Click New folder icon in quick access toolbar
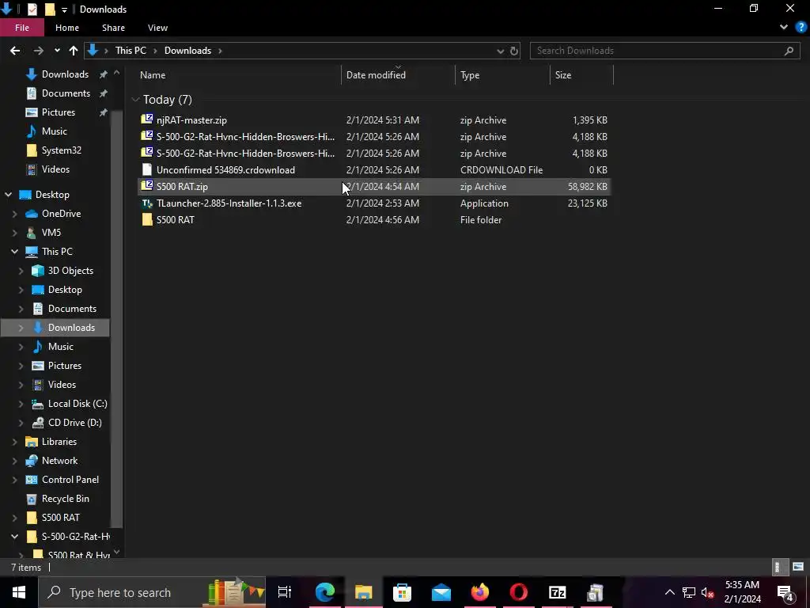 click(50, 9)
